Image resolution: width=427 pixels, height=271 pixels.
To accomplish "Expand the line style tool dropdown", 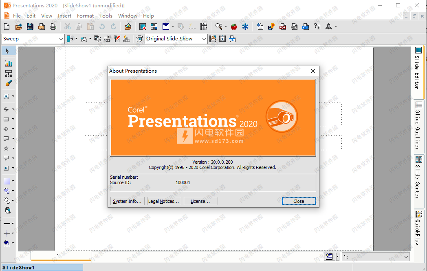I will [13, 223].
